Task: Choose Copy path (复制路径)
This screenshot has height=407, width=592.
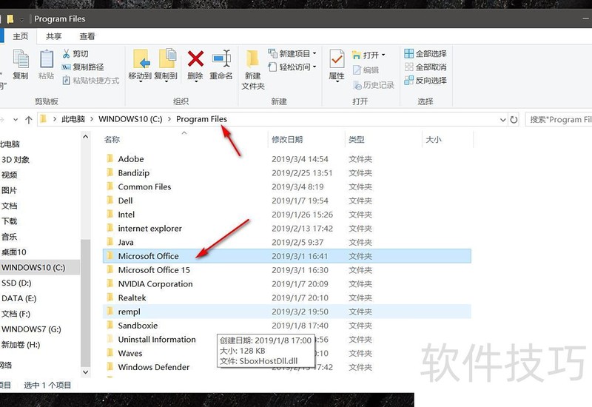Action: click(x=83, y=67)
